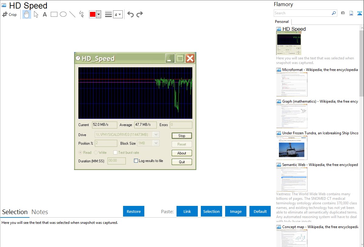364x247 pixels.
Task: Select the Crop tool
Action: pos(9,14)
